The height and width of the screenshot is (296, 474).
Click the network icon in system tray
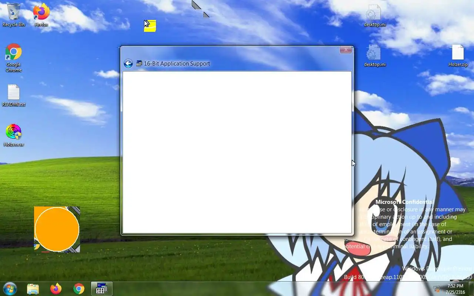437,289
